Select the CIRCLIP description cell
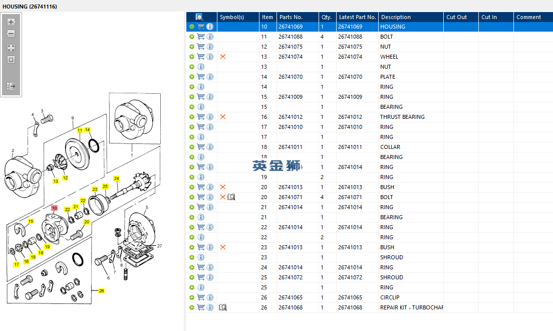Screen dimensions: 553x331 pos(411,297)
